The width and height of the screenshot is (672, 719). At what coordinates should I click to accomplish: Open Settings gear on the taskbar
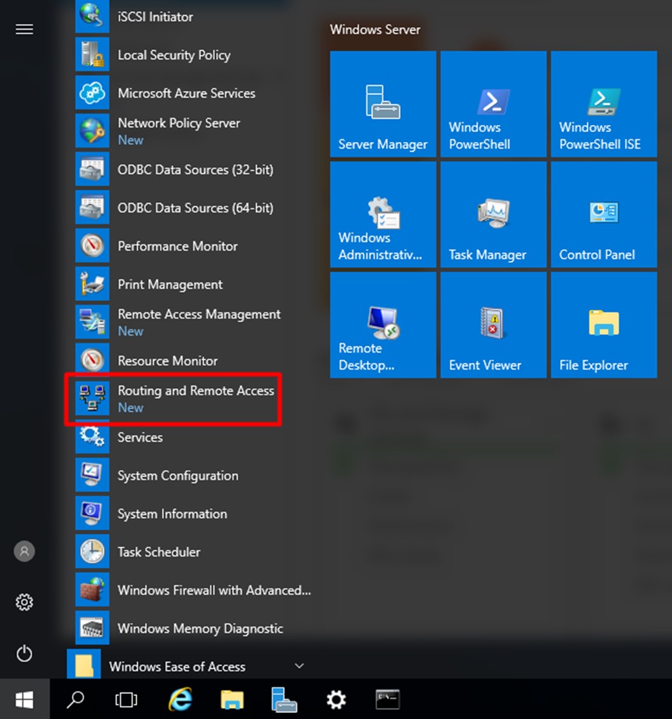click(x=336, y=700)
